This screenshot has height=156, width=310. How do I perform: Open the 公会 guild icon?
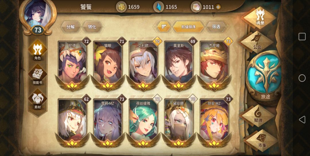[257, 42]
